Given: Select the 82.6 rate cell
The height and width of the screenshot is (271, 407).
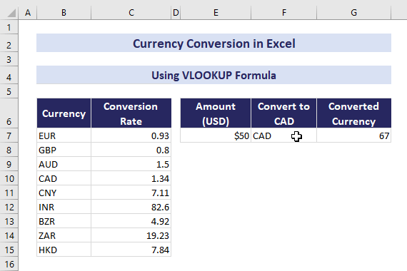Looking at the screenshot, I should (131, 206).
